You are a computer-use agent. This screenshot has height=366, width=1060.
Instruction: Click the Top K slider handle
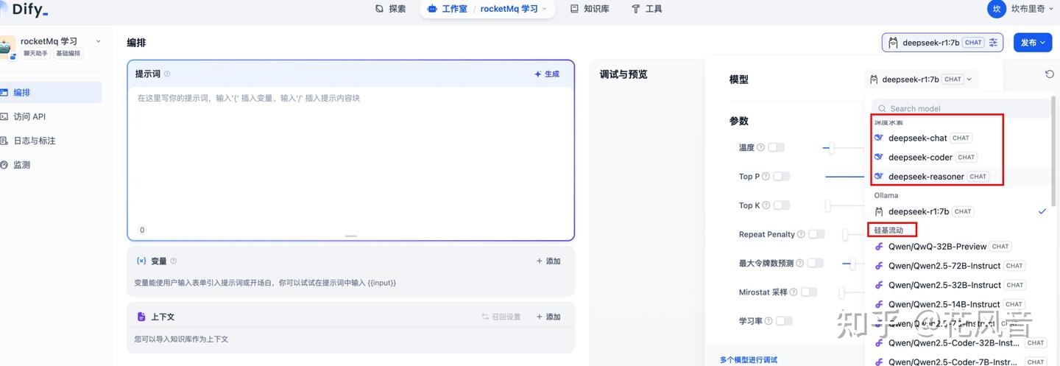coord(827,205)
